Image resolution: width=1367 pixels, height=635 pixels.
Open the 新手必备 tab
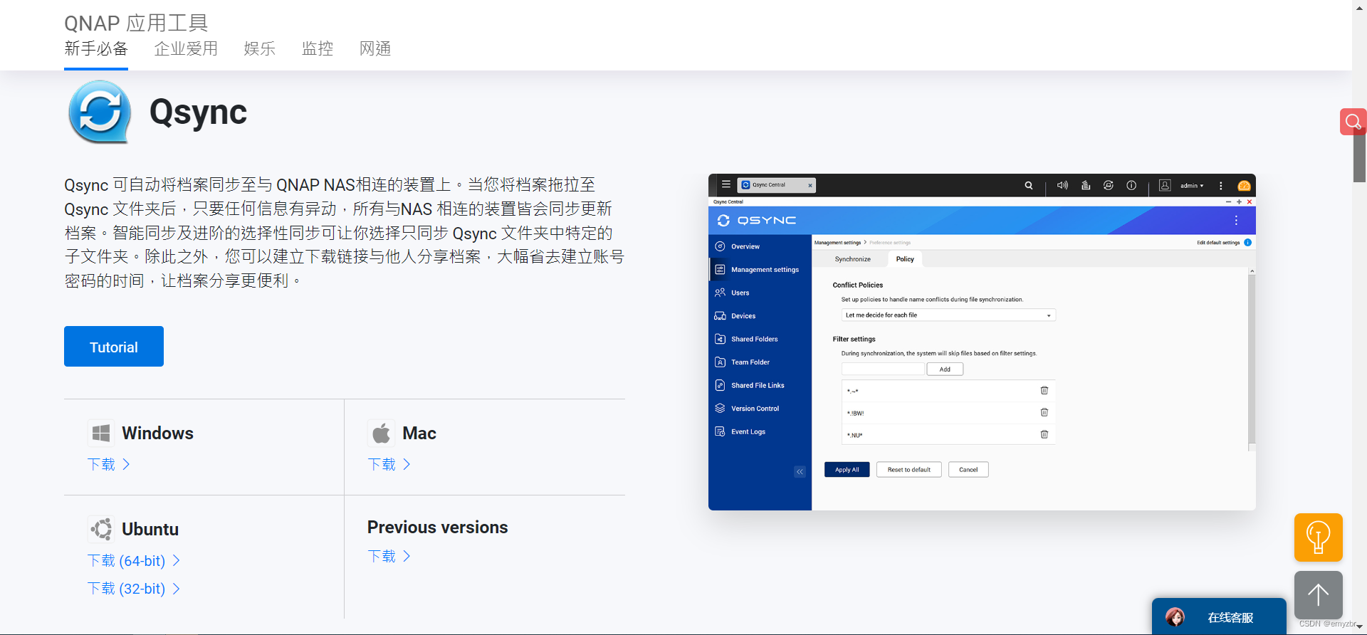pos(96,48)
